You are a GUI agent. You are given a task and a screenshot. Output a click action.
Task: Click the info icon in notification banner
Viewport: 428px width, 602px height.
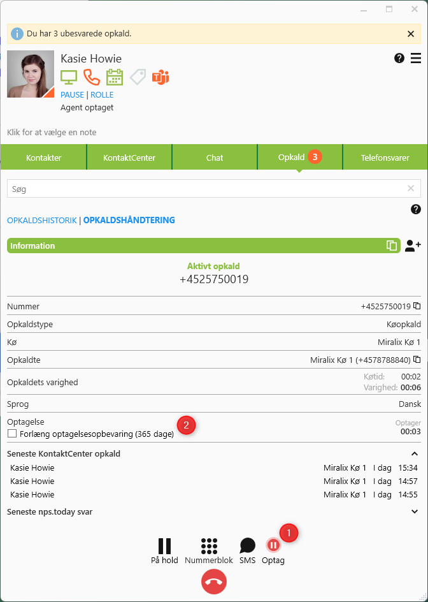[x=17, y=34]
